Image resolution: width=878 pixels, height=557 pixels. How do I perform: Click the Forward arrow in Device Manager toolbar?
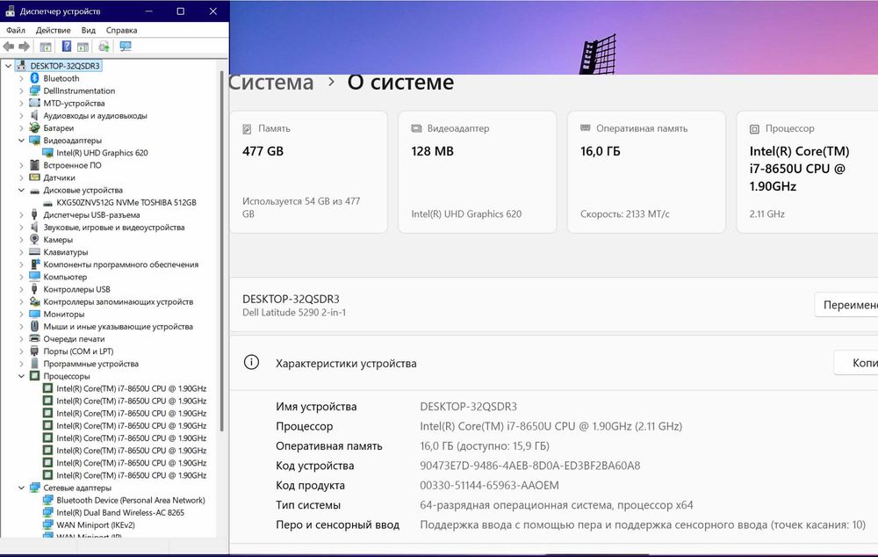24,47
